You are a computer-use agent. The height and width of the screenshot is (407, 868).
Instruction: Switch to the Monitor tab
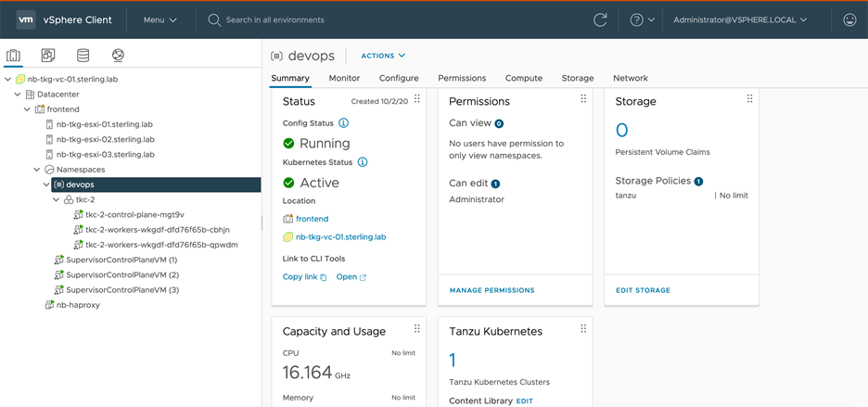click(x=344, y=79)
